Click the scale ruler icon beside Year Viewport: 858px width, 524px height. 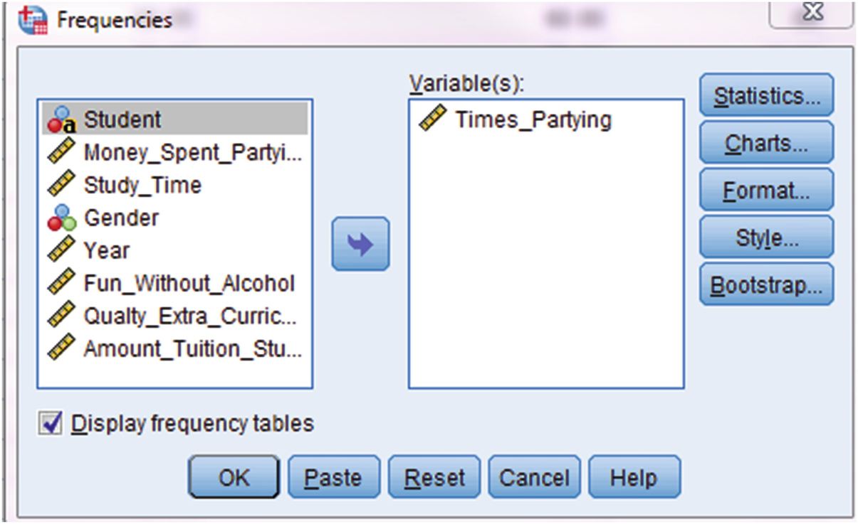coord(61,250)
